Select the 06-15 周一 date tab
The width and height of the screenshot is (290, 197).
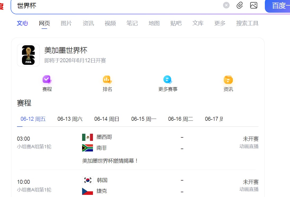[144, 119]
